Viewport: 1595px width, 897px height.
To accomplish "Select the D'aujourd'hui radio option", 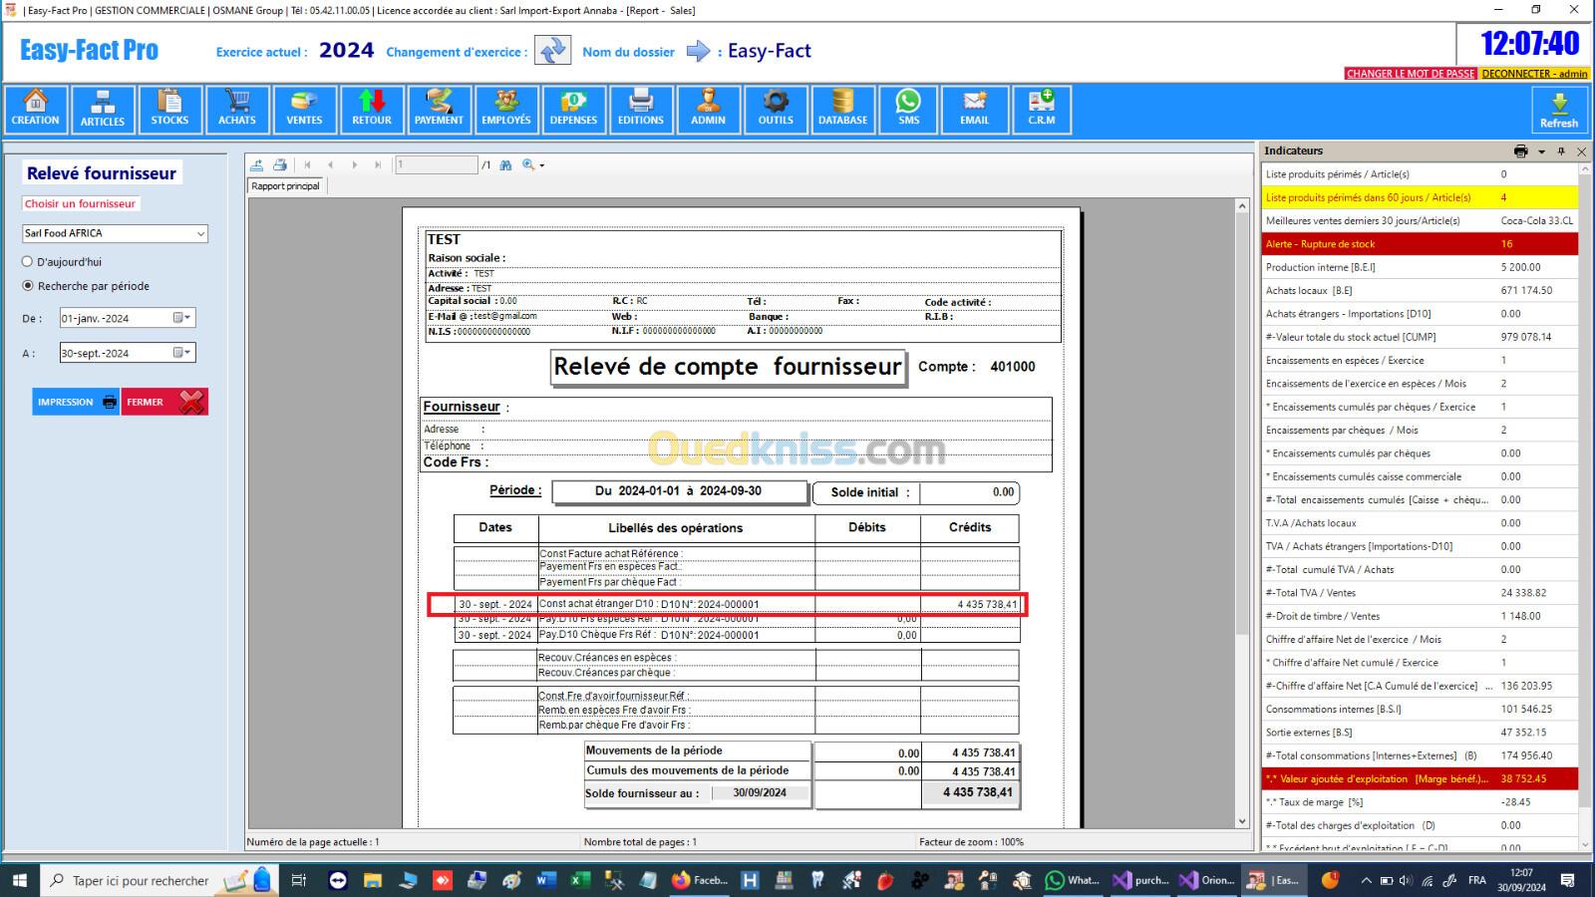I will [28, 262].
